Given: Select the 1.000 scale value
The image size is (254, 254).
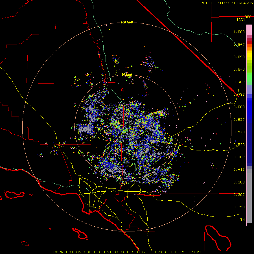Looking at the screenshot, I should pos(239,32).
